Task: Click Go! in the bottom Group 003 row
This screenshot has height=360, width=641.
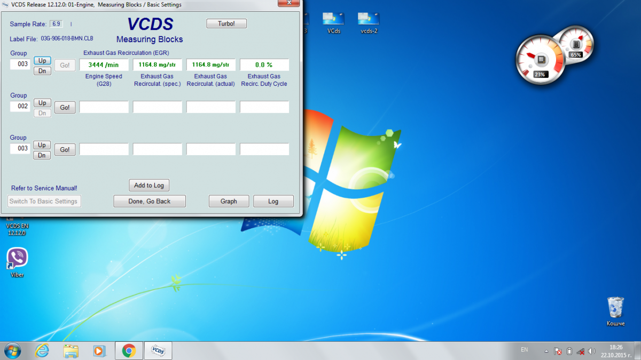Action: pyautogui.click(x=65, y=150)
